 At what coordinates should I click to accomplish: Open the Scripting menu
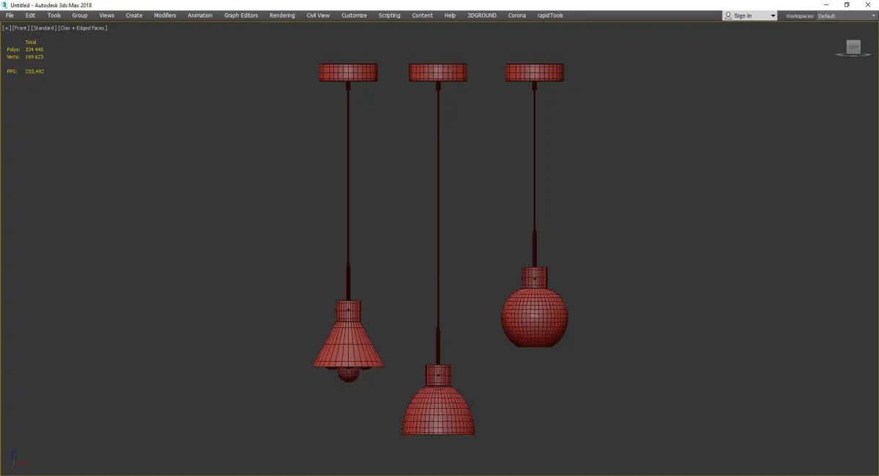click(389, 15)
